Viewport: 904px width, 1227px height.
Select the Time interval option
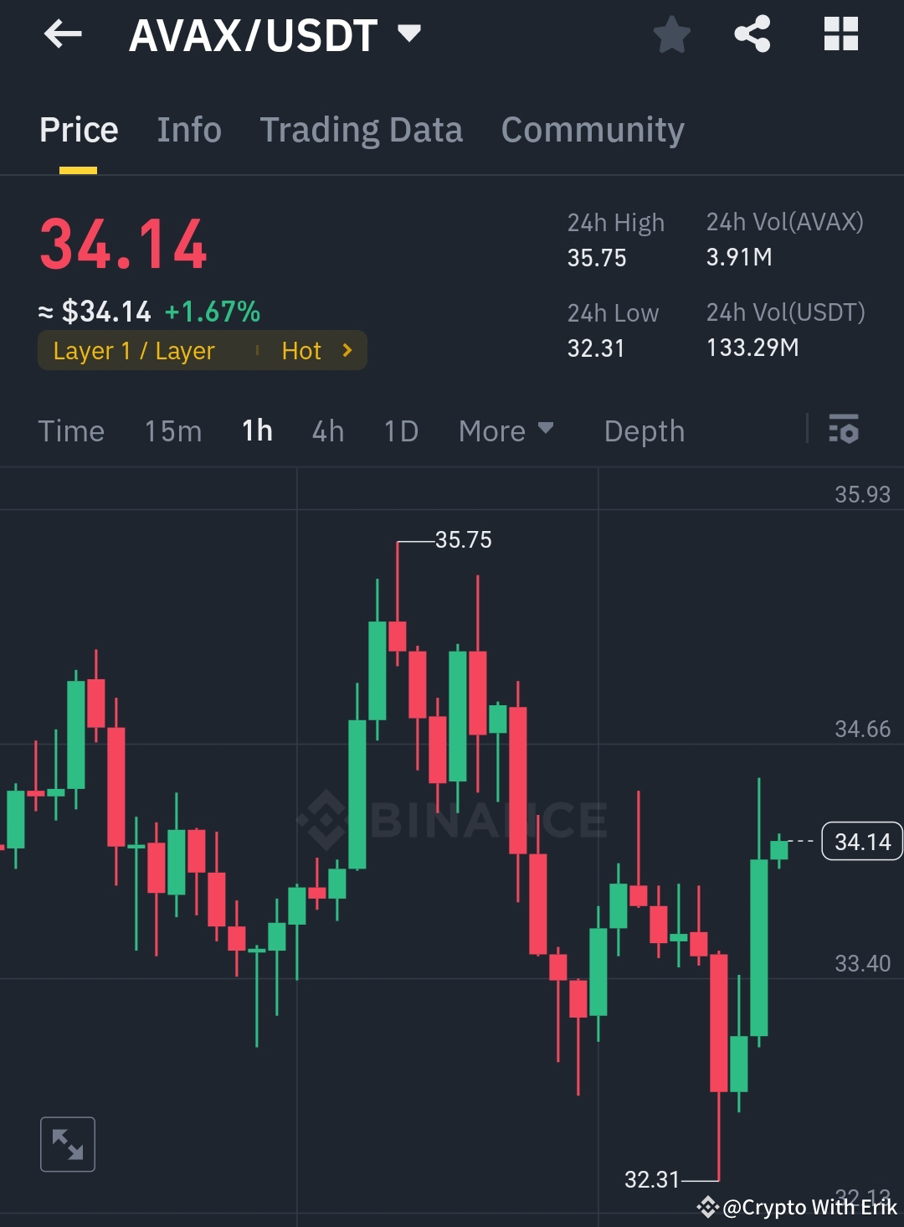point(71,430)
